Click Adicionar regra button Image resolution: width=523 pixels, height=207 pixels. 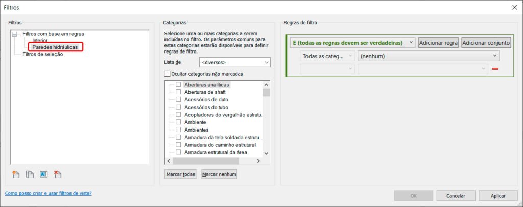438,43
